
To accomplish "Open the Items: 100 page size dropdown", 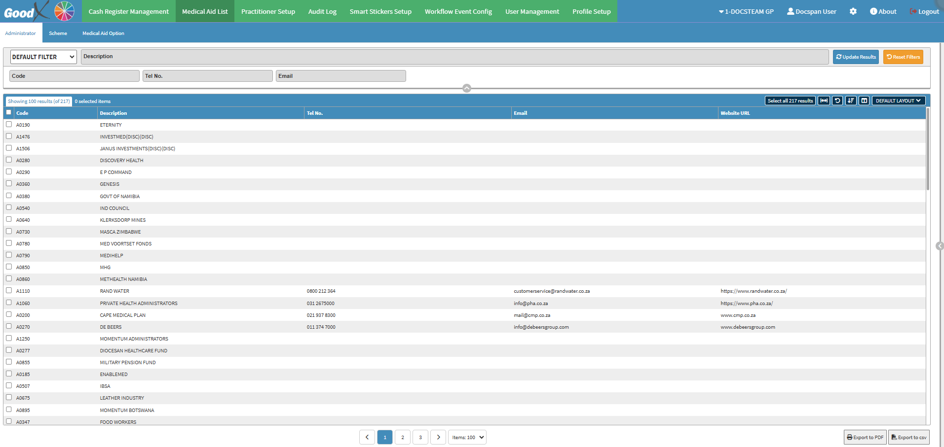I will pos(467,437).
